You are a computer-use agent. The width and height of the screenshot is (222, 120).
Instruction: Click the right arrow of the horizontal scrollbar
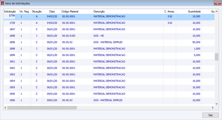(x=213, y=108)
